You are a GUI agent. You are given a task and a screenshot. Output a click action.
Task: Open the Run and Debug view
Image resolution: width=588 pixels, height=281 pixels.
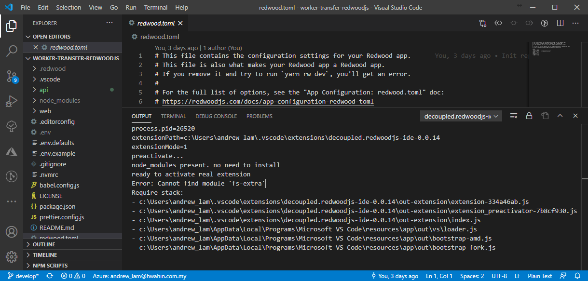pos(12,101)
